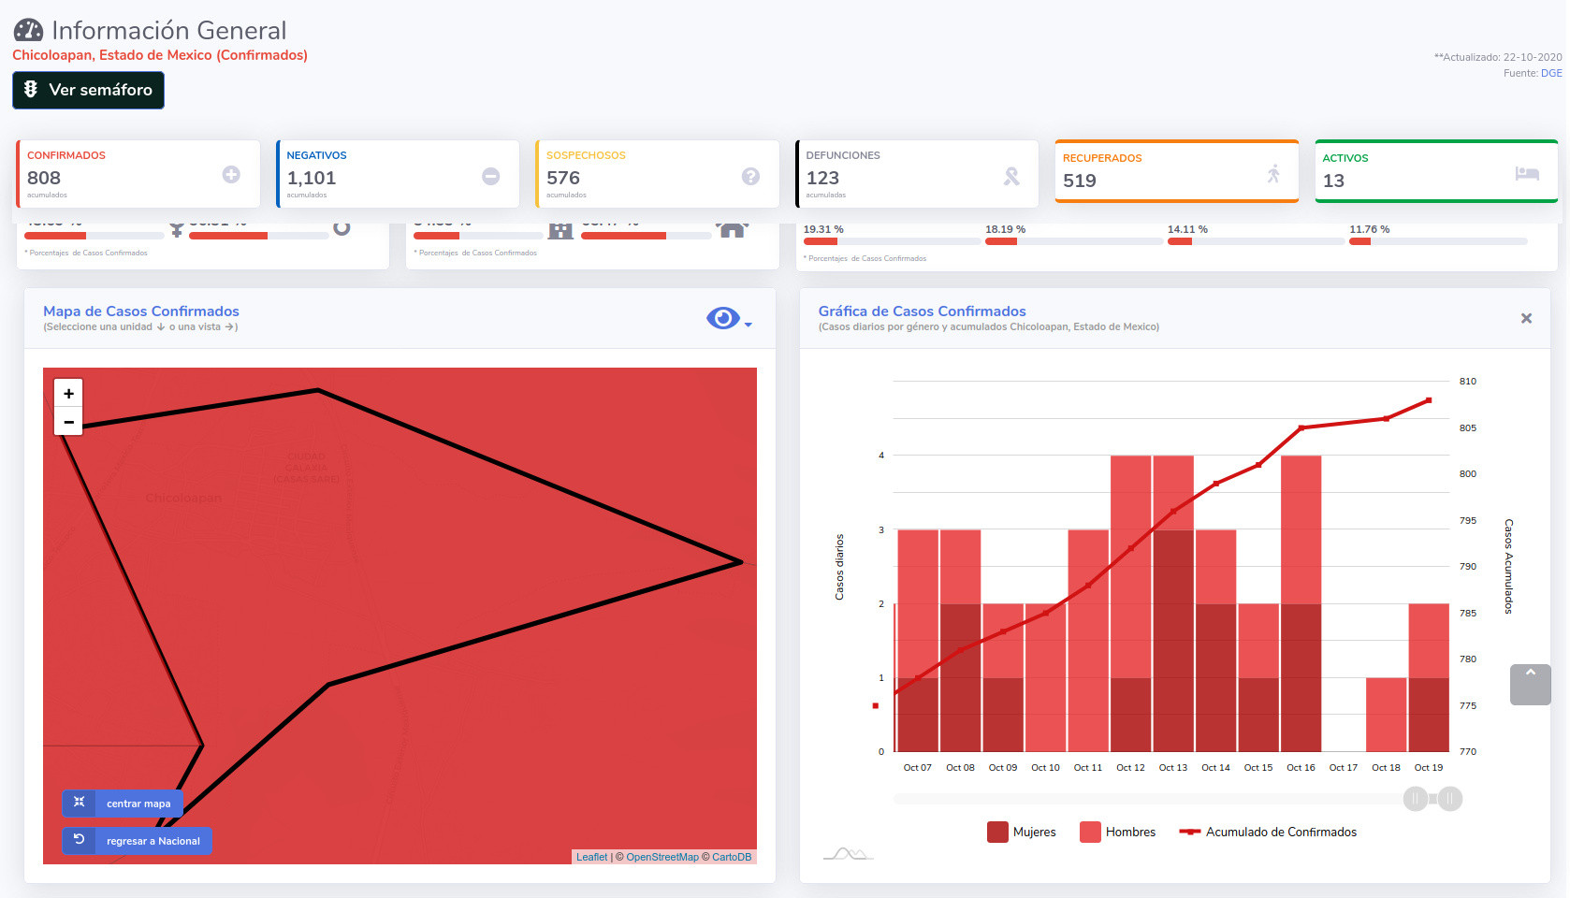The height and width of the screenshot is (898, 1570).
Task: Click the Oct 19 axis label
Action: coord(1429,767)
